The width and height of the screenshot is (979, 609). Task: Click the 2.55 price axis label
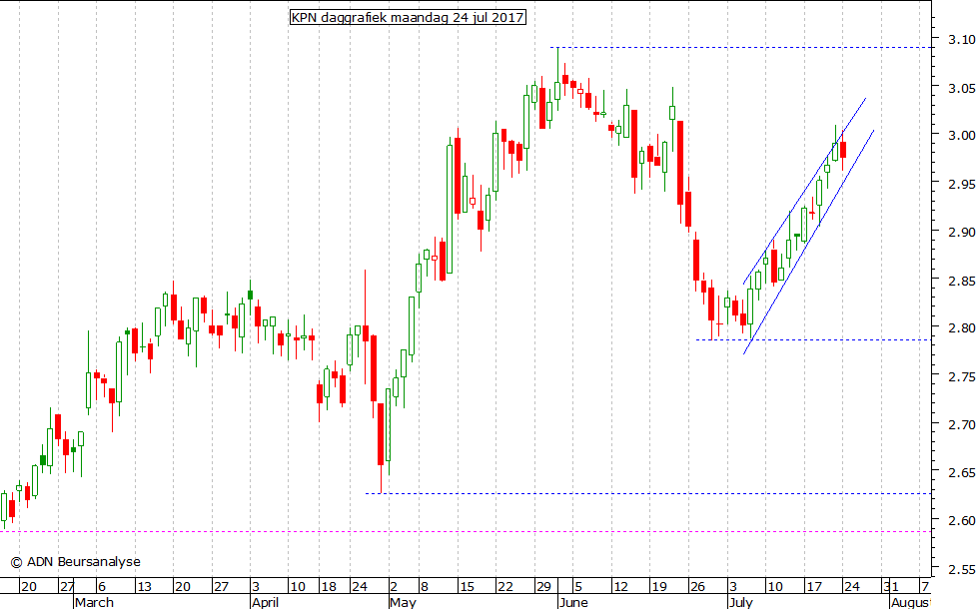click(961, 569)
